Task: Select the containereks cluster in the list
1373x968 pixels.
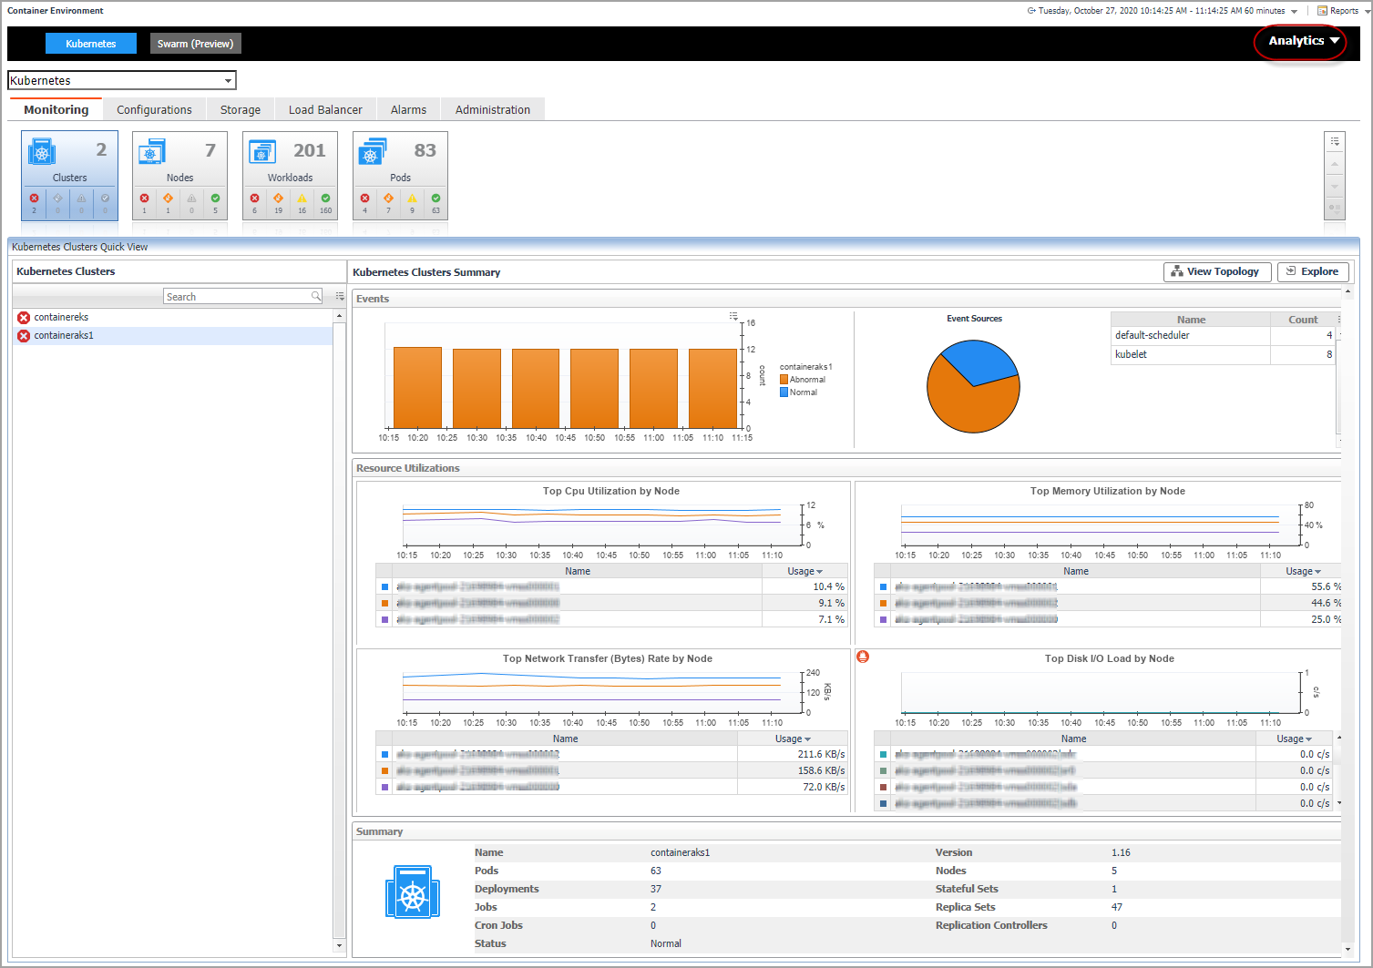Action: 61,318
